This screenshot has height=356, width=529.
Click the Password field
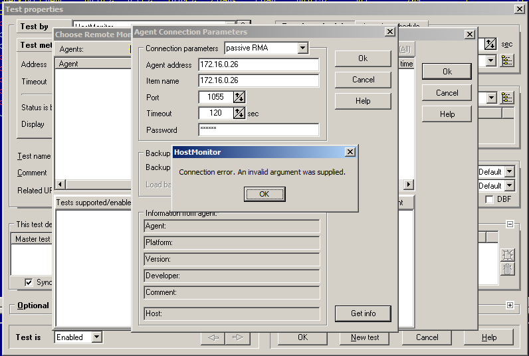pyautogui.click(x=259, y=130)
